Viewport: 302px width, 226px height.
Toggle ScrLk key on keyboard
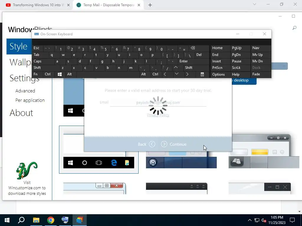click(x=240, y=68)
